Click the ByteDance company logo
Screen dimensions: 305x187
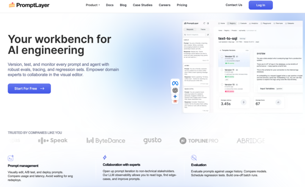[x=106, y=140]
